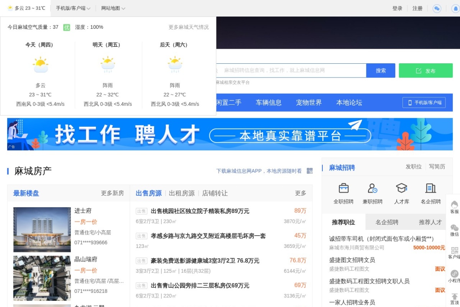Open the WeChat icon in top bar
Viewport: 460px width, 307px height.
click(x=437, y=8)
